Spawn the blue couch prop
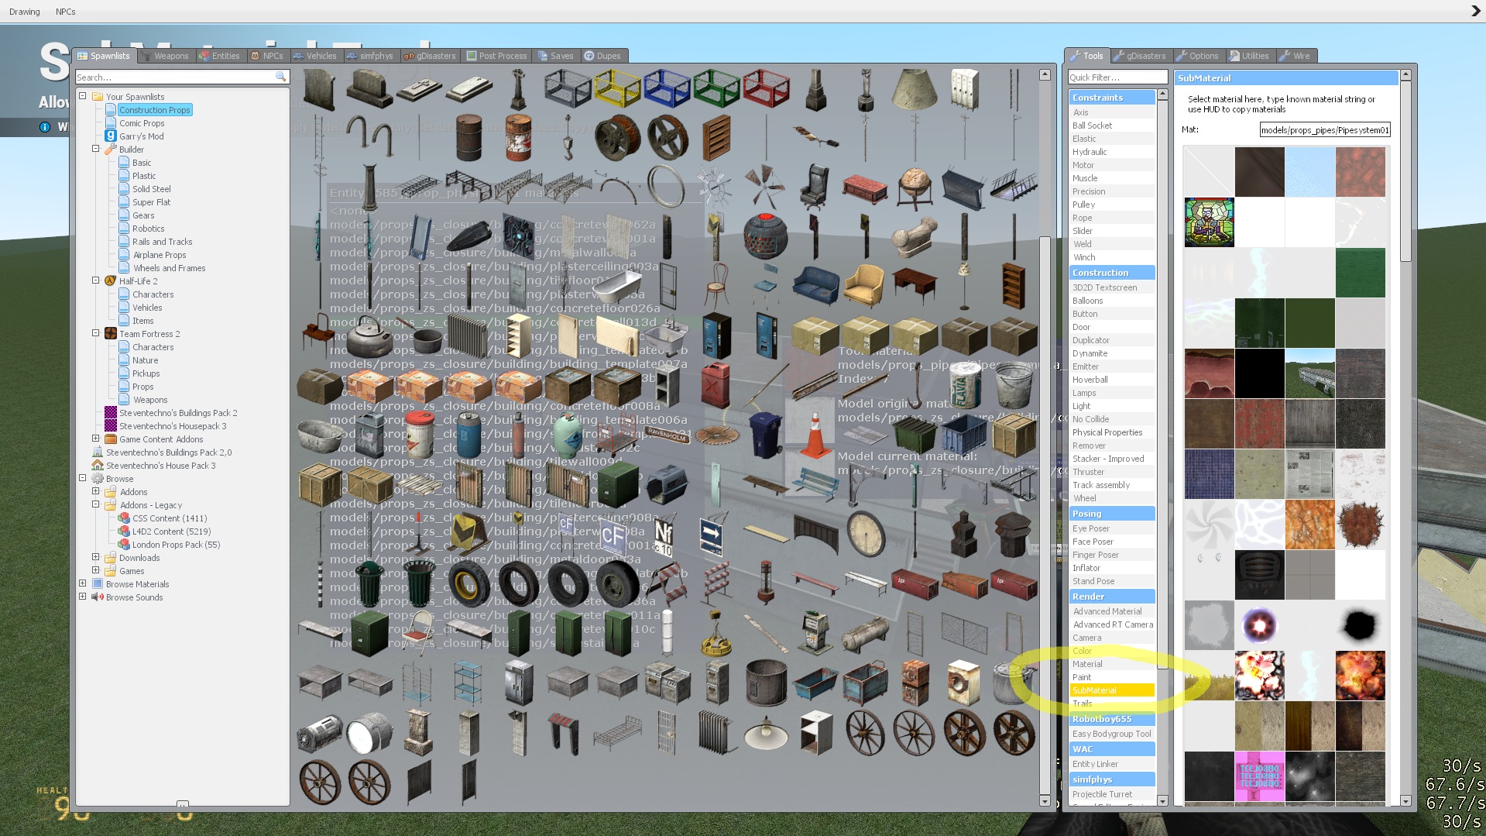This screenshot has height=836, width=1486. (x=815, y=285)
